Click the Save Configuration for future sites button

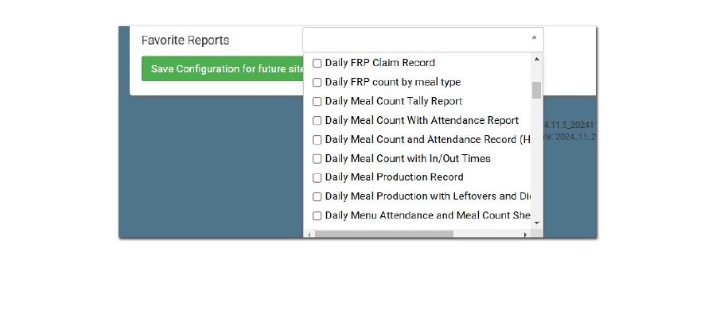[x=222, y=69]
